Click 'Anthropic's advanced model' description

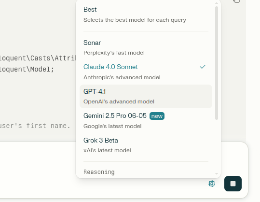[x=122, y=77]
